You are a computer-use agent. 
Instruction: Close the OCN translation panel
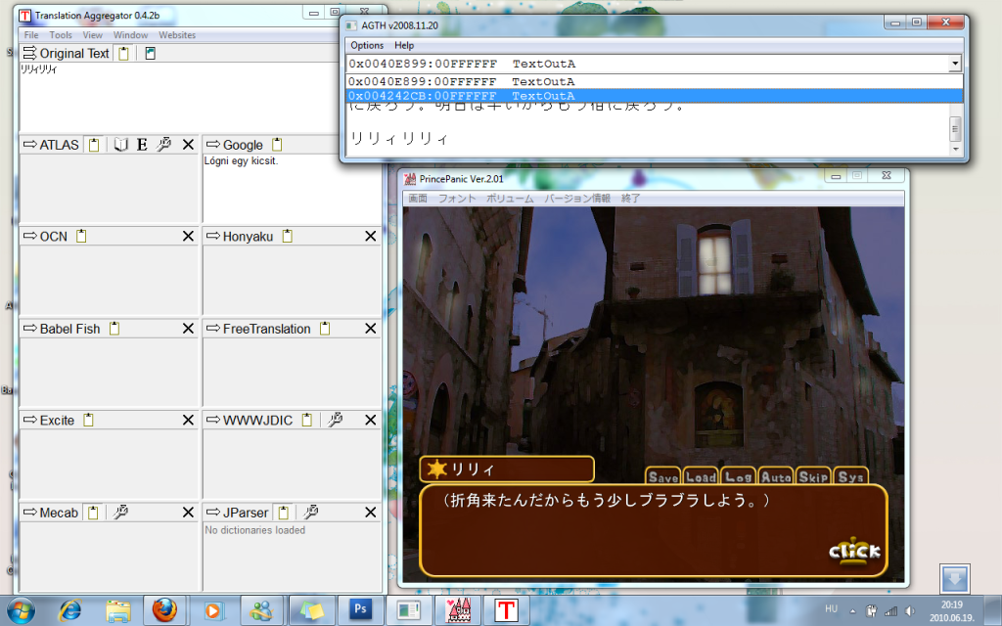[188, 236]
